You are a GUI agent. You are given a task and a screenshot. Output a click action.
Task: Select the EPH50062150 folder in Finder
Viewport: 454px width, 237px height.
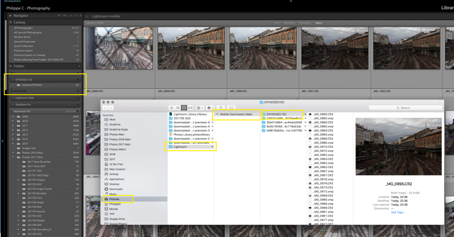276,115
